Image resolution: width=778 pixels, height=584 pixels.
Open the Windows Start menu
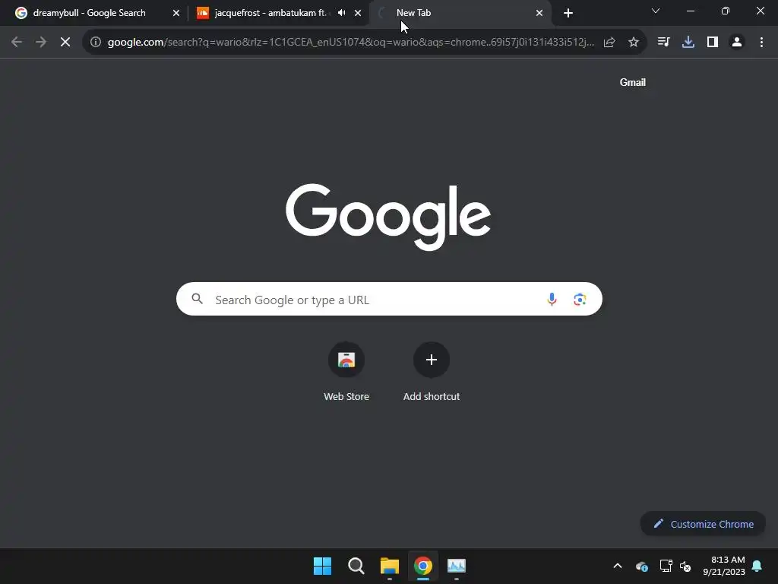[322, 566]
